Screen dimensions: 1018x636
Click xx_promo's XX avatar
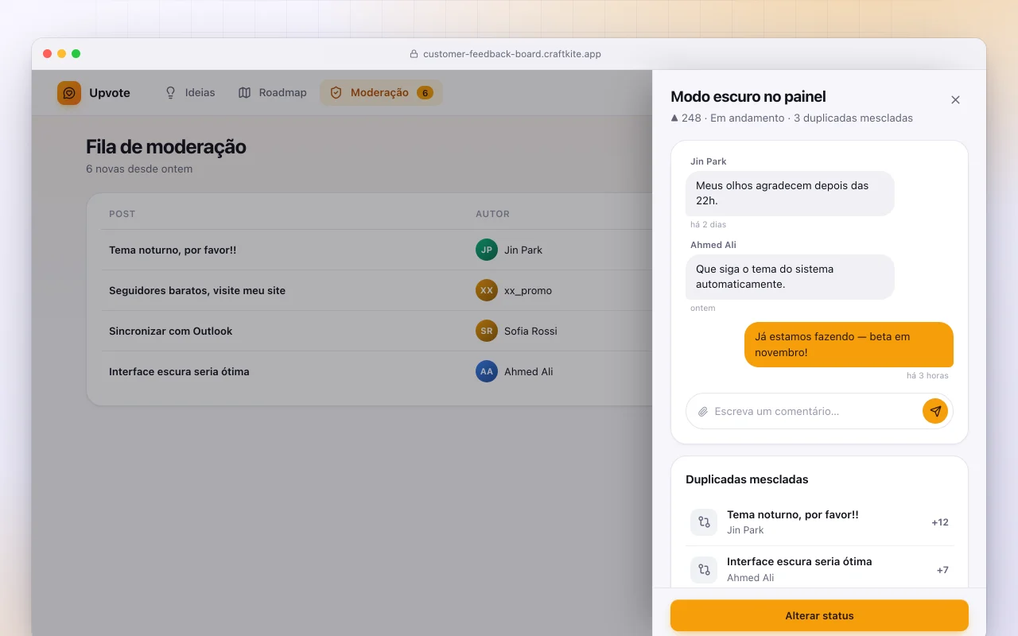pyautogui.click(x=487, y=290)
